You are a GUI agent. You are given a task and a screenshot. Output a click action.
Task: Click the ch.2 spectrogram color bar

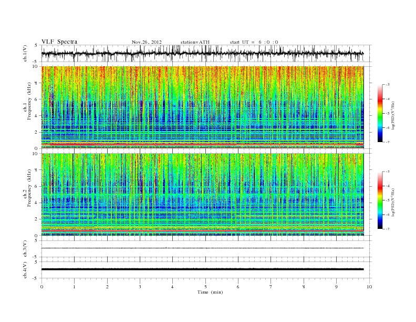(x=380, y=200)
